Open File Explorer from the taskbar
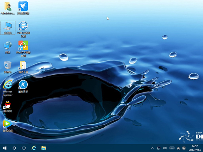The width and height of the screenshot is (203, 152). click(44, 148)
